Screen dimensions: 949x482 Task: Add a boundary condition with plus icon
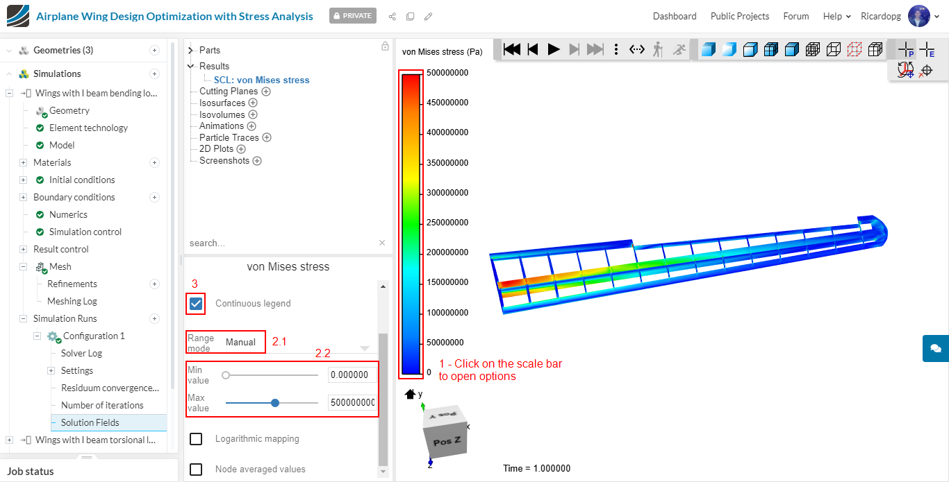coord(154,197)
